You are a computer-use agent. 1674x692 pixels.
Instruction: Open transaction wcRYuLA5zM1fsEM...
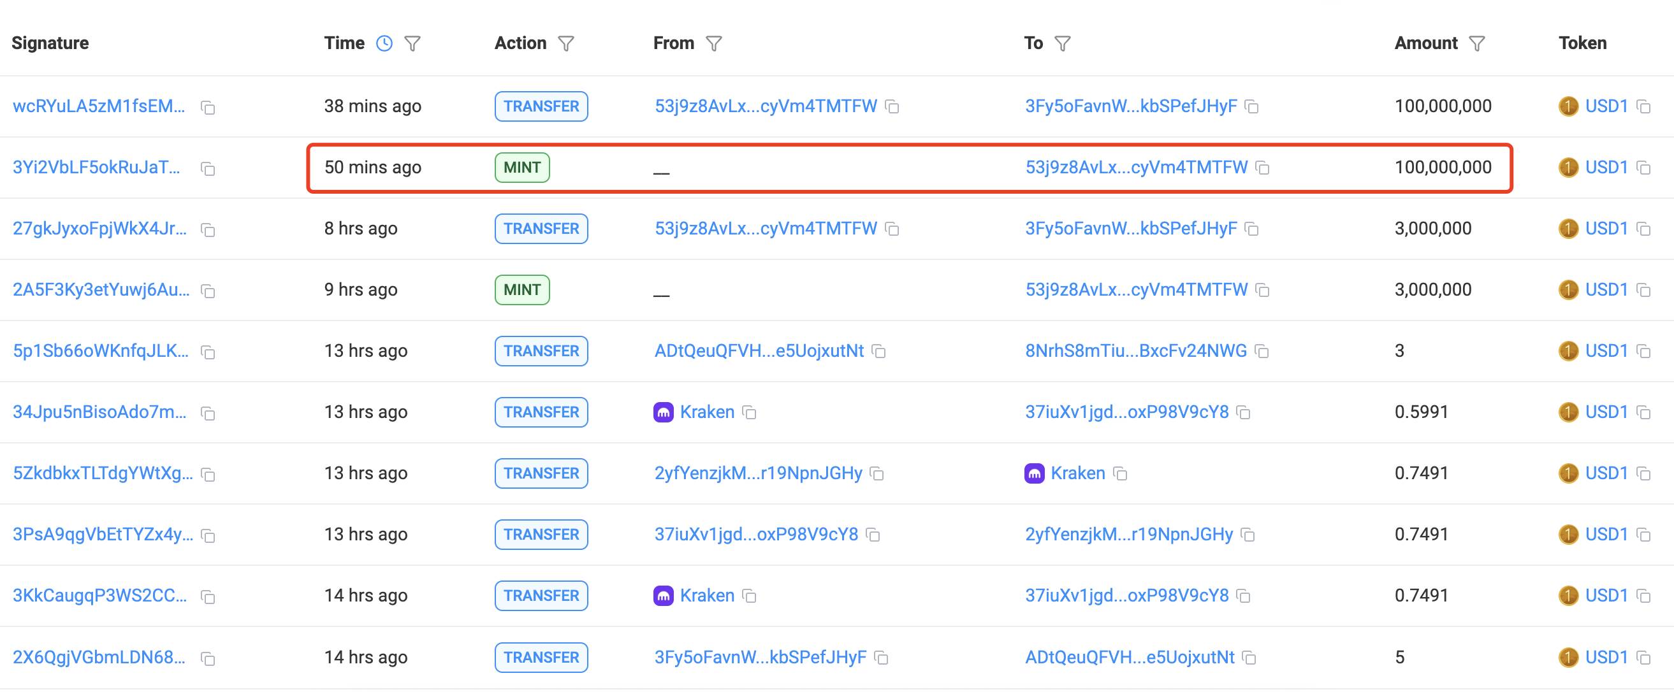coord(99,106)
